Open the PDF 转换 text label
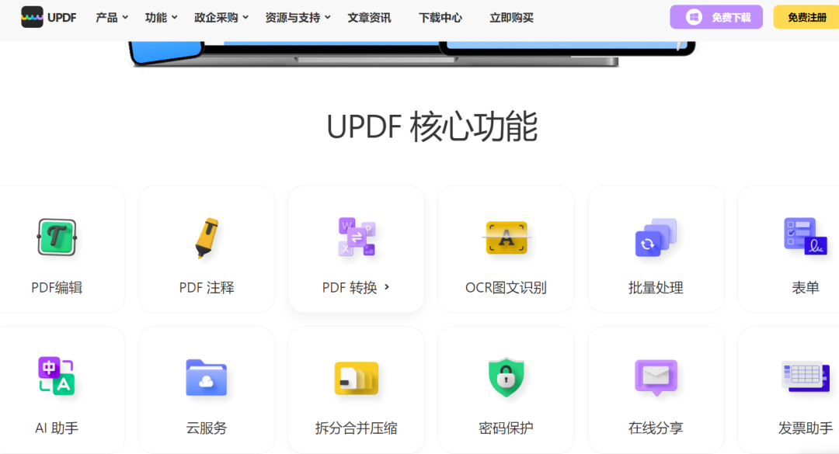 pyautogui.click(x=350, y=288)
